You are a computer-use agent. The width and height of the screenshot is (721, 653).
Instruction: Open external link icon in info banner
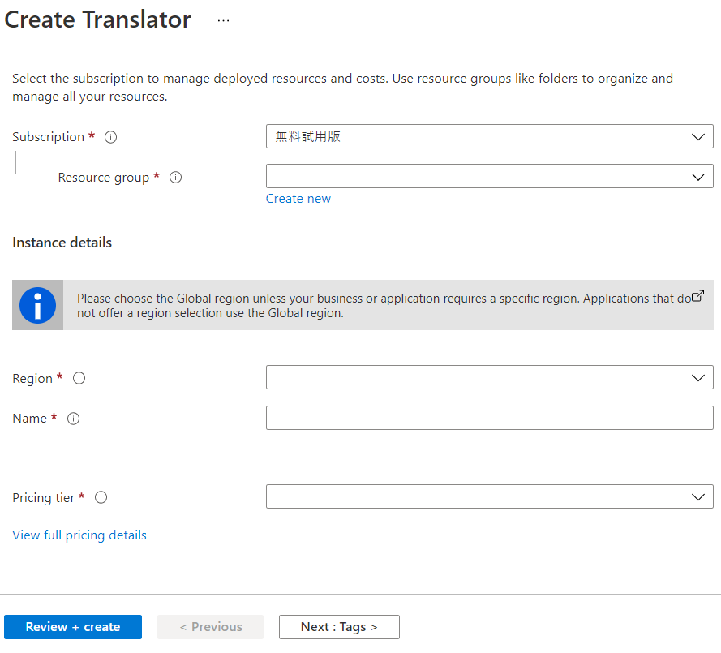click(x=697, y=296)
